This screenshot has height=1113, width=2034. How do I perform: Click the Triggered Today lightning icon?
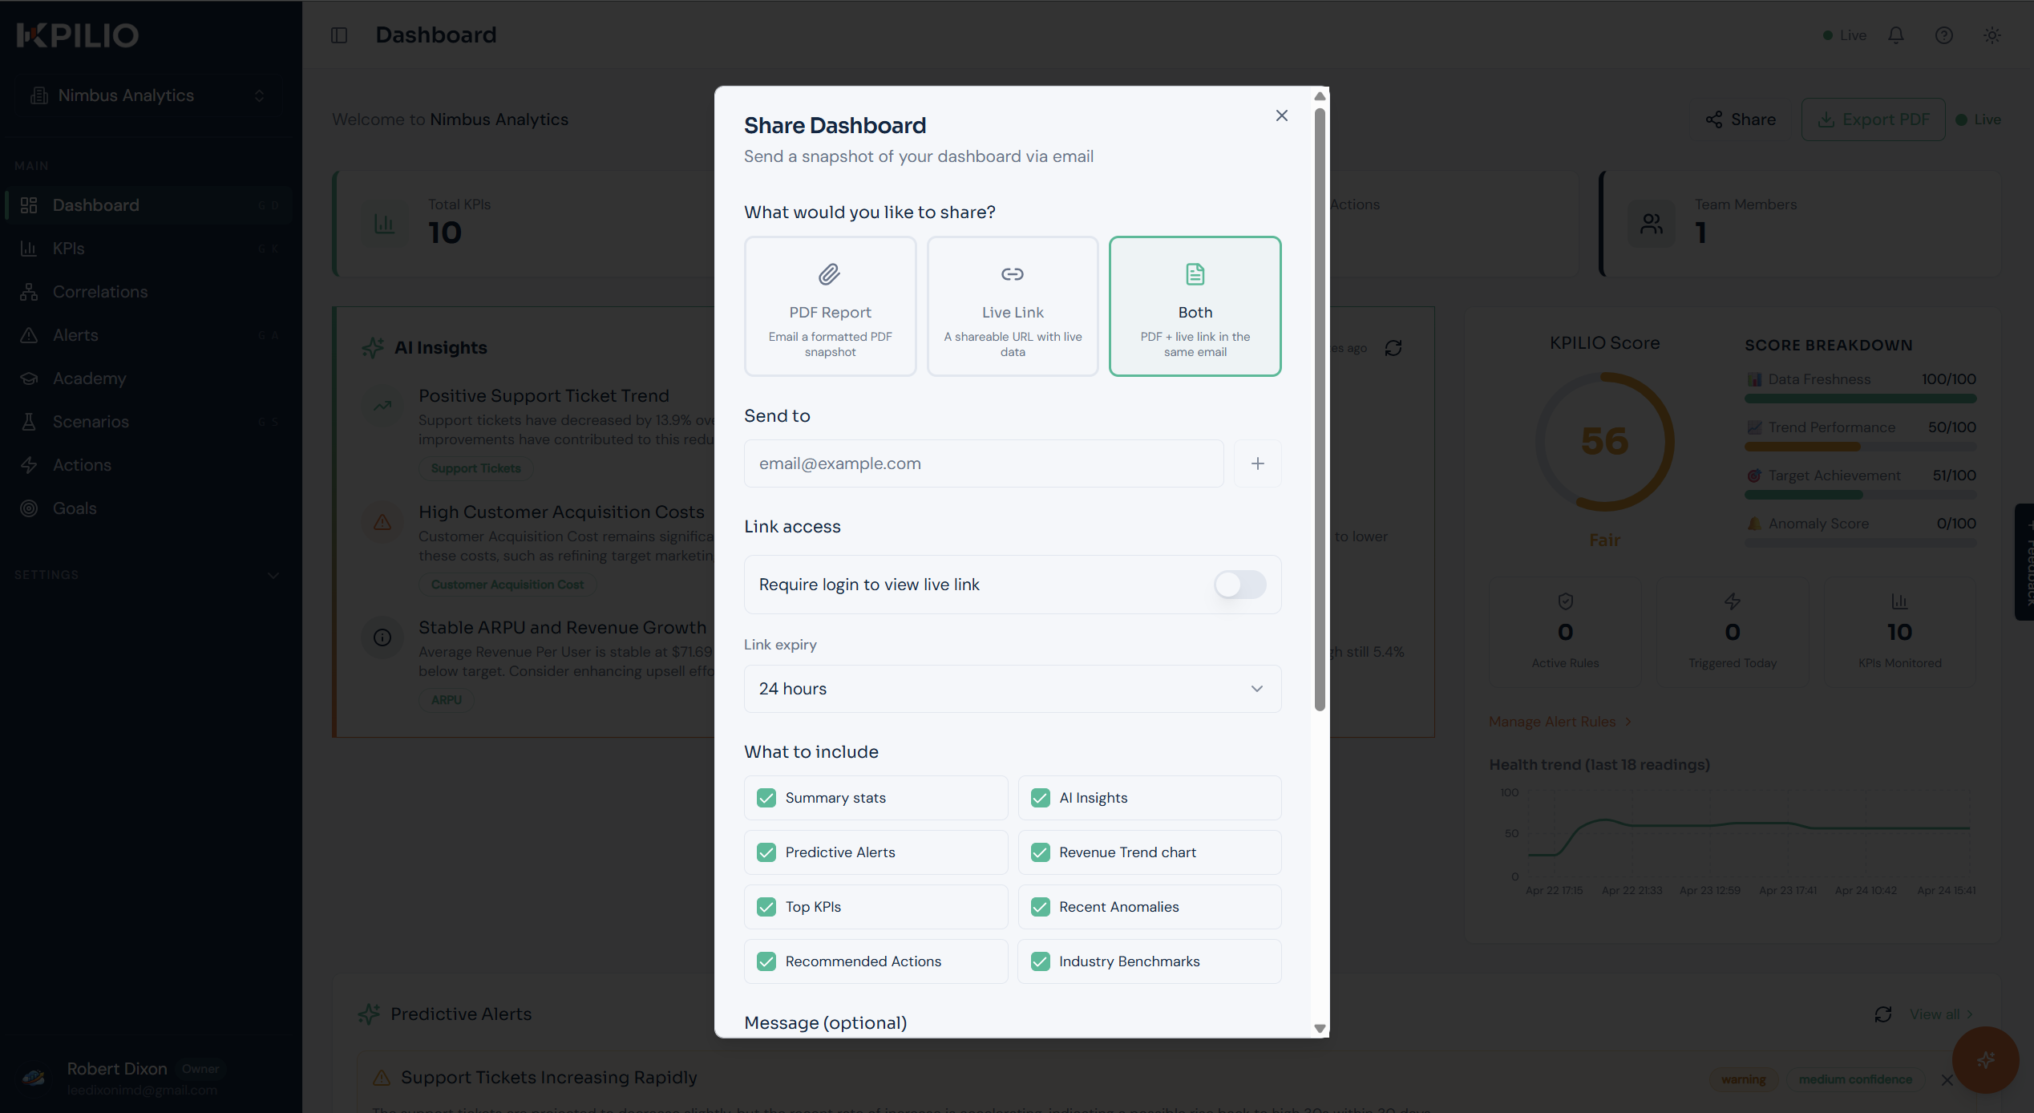[1732, 601]
